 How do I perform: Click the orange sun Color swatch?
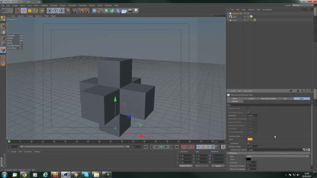[x=250, y=139]
